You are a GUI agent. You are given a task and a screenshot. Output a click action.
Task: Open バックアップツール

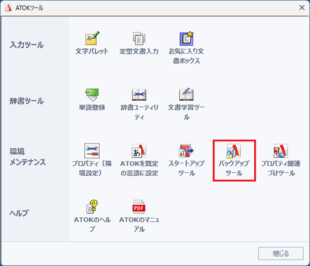tap(234, 160)
